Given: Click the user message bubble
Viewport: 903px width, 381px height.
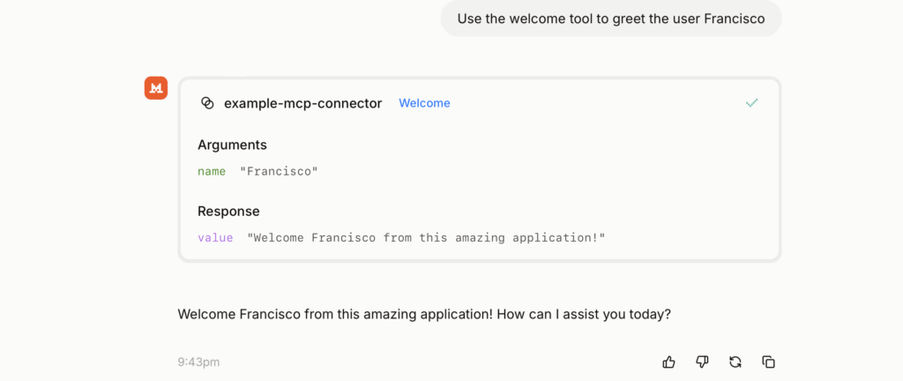Looking at the screenshot, I should (x=610, y=19).
